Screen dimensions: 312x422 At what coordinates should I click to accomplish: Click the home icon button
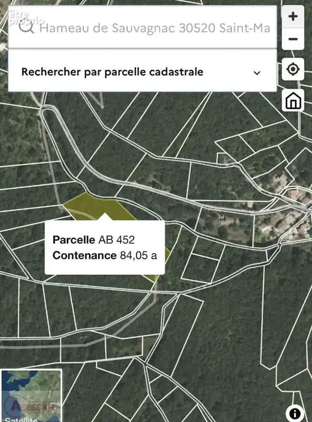(293, 100)
